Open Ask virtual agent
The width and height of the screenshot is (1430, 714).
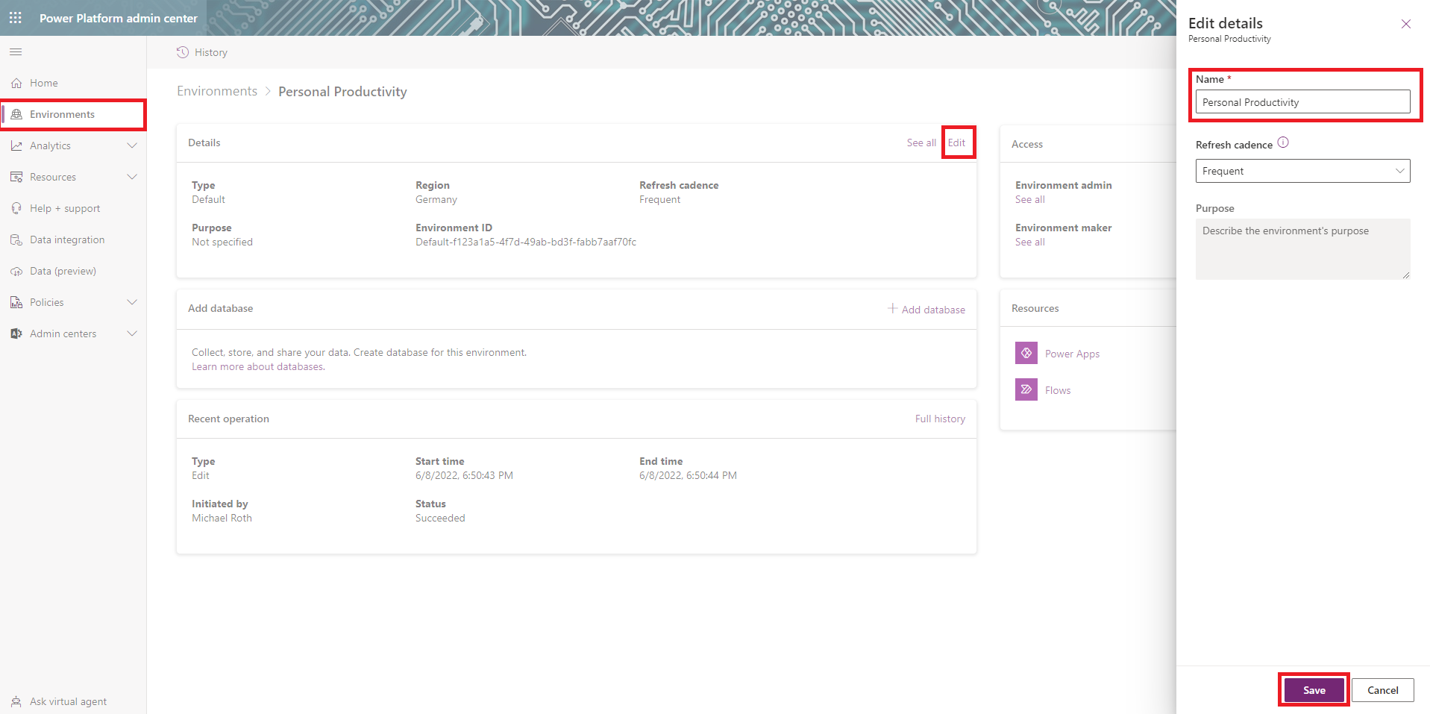(x=73, y=701)
